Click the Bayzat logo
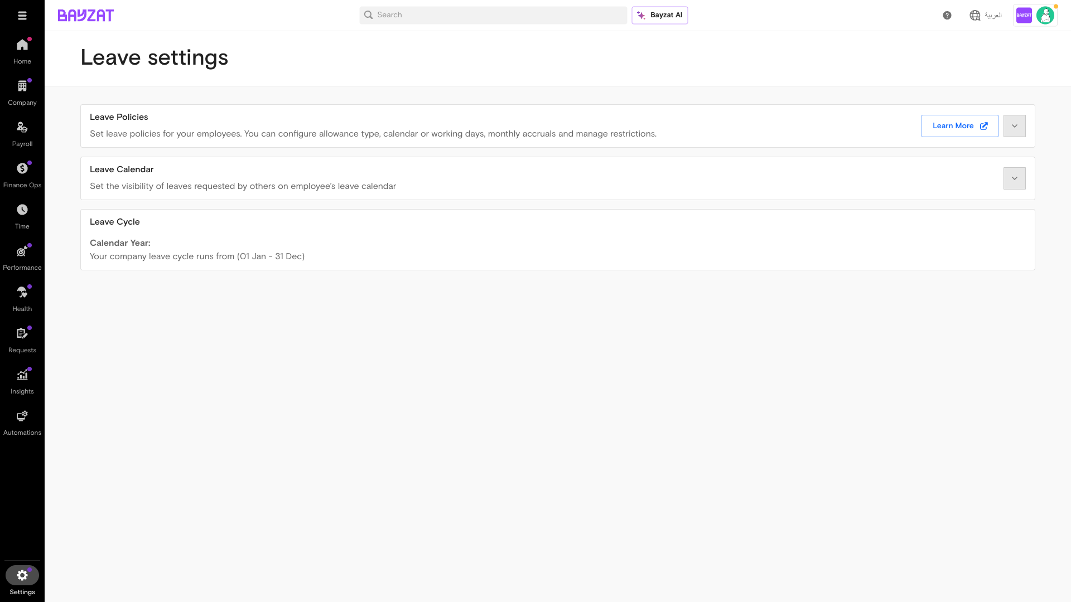Viewport: 1071px width, 602px height. [86, 16]
